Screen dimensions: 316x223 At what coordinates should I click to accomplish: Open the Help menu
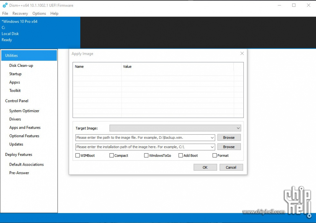[54, 14]
